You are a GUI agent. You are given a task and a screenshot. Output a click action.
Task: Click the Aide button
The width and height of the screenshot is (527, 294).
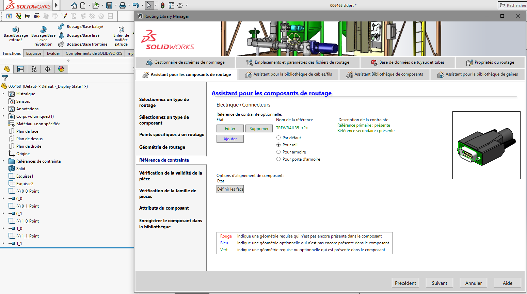point(508,283)
